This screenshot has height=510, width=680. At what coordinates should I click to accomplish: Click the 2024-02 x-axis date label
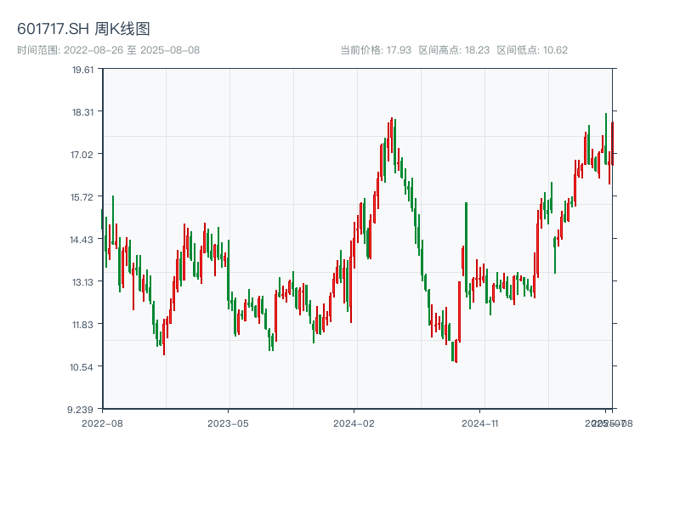pyautogui.click(x=354, y=422)
